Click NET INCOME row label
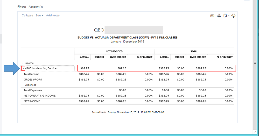259x136 pixels. 32,101
